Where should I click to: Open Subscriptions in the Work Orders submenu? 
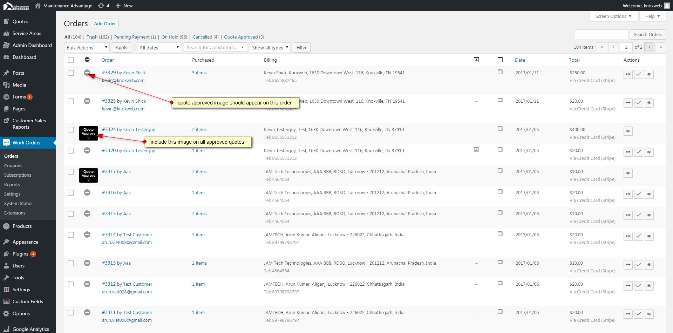click(x=18, y=175)
